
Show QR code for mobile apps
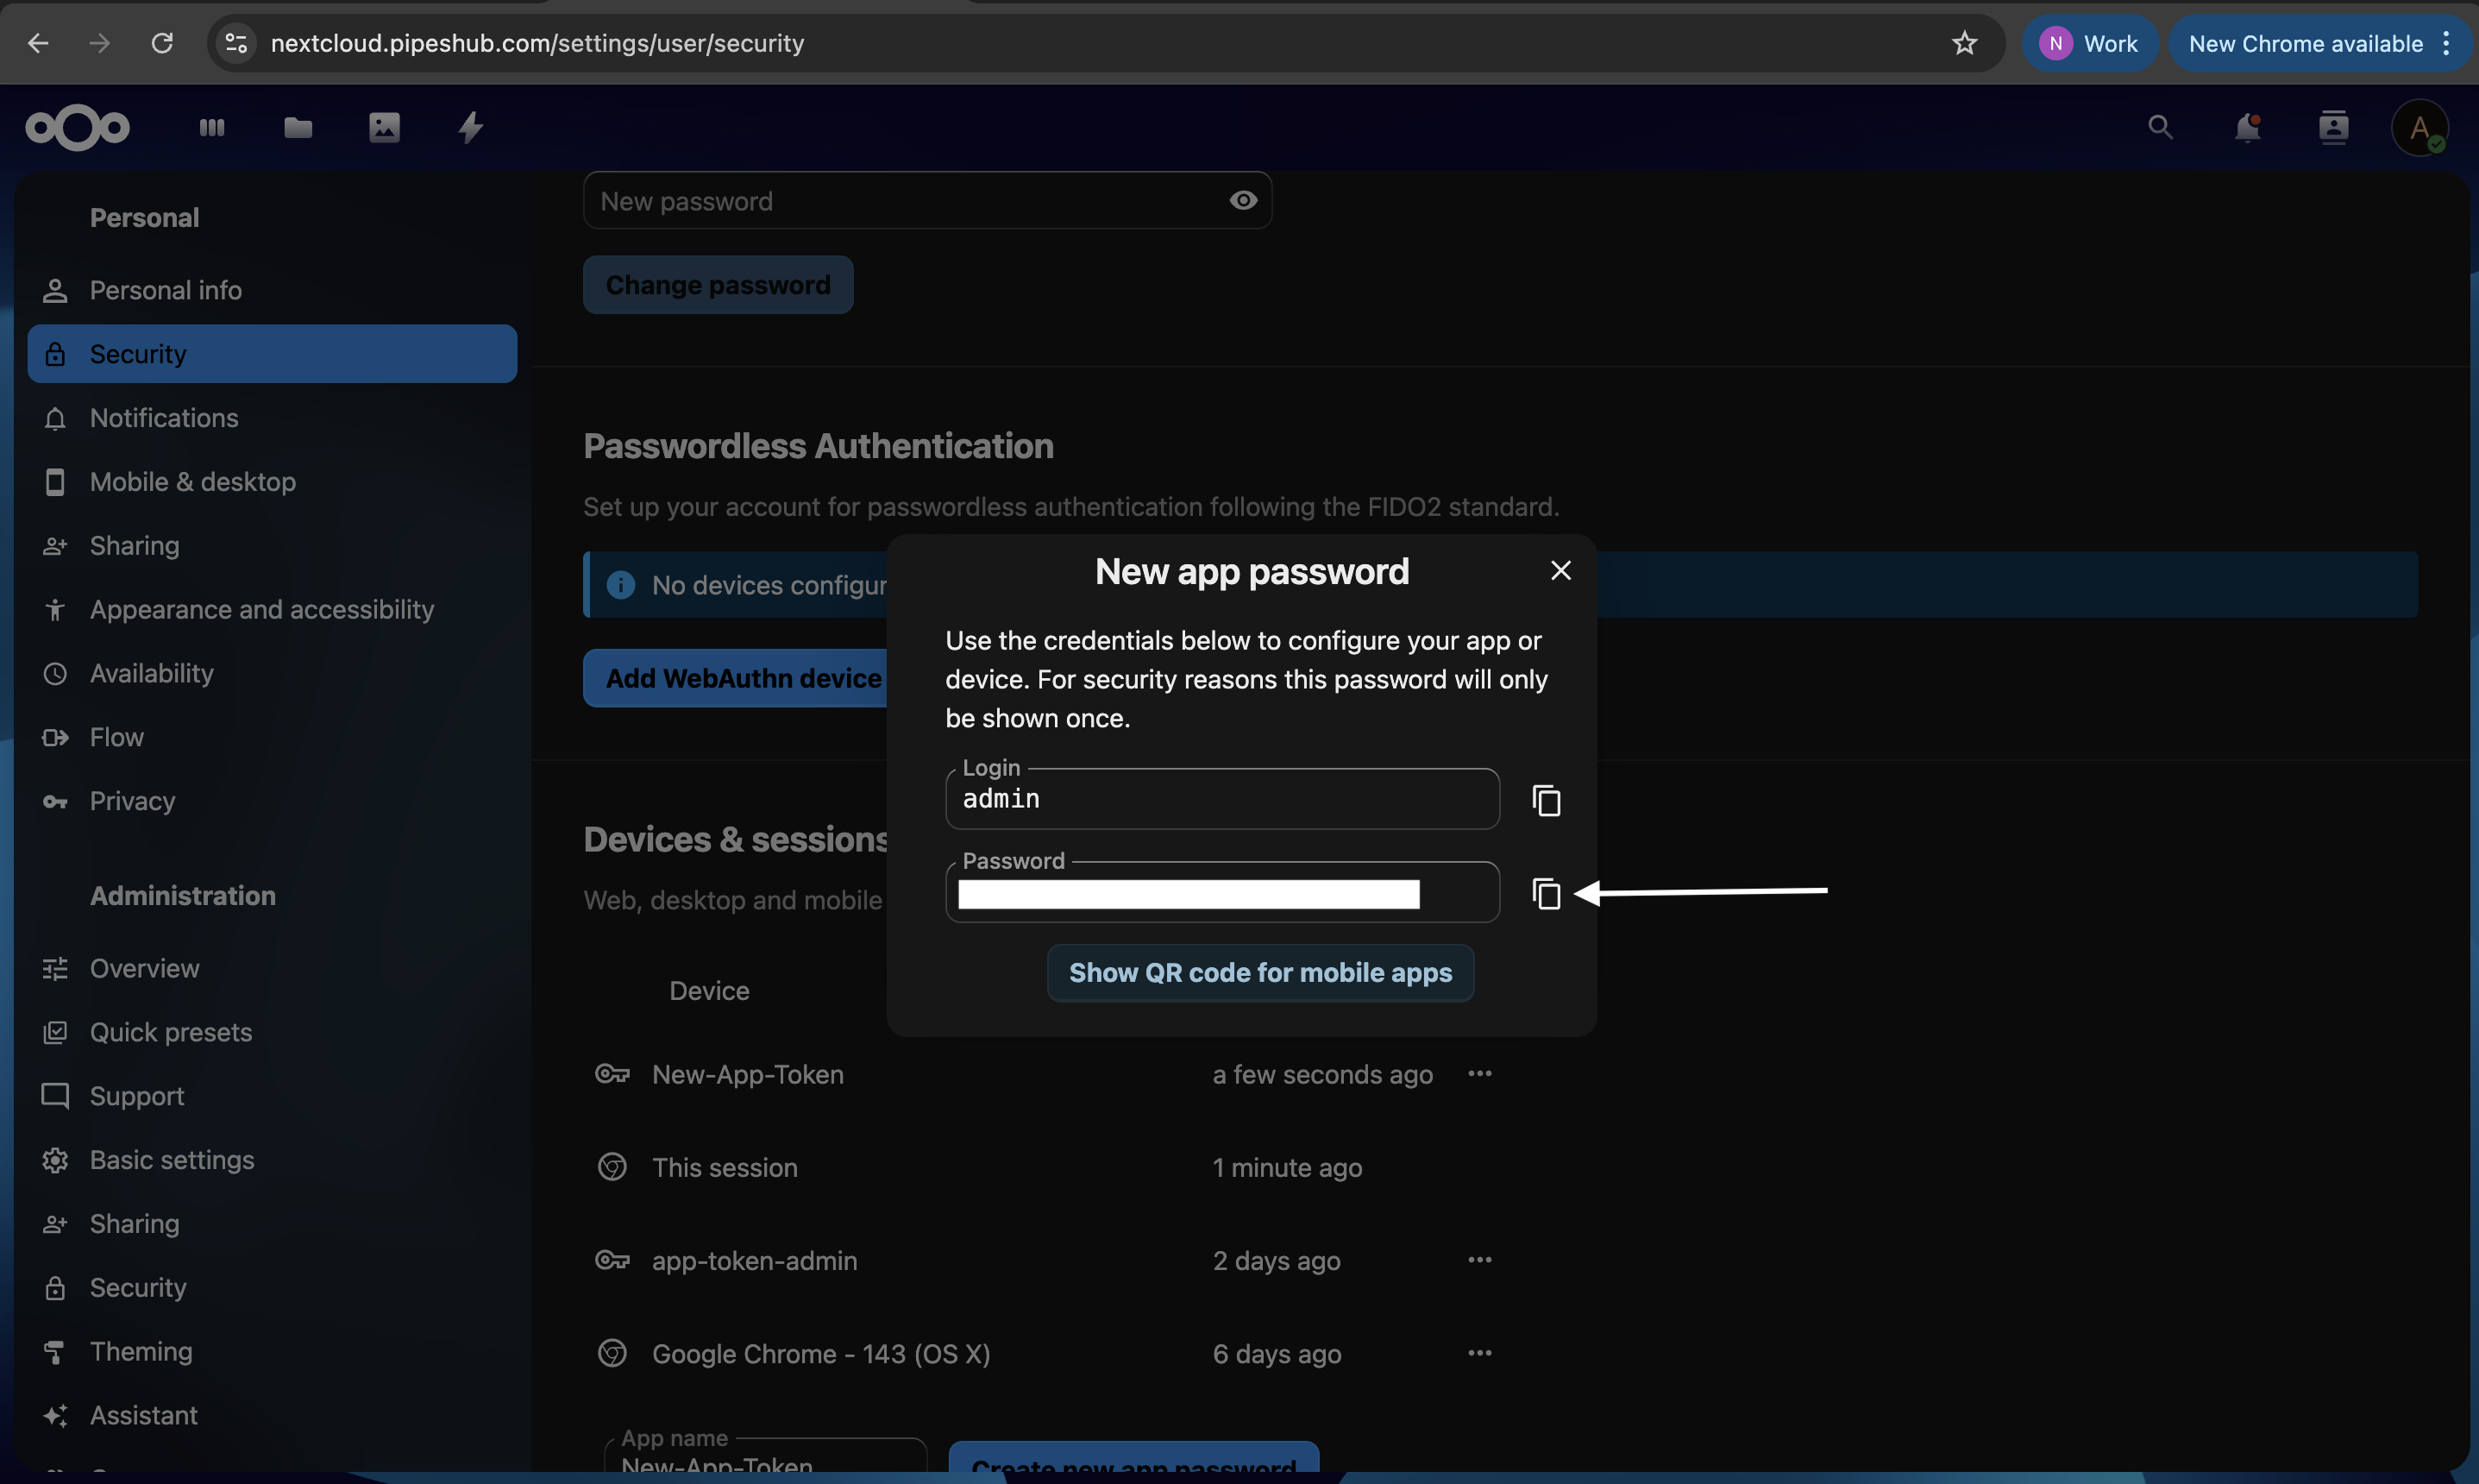(1259, 973)
